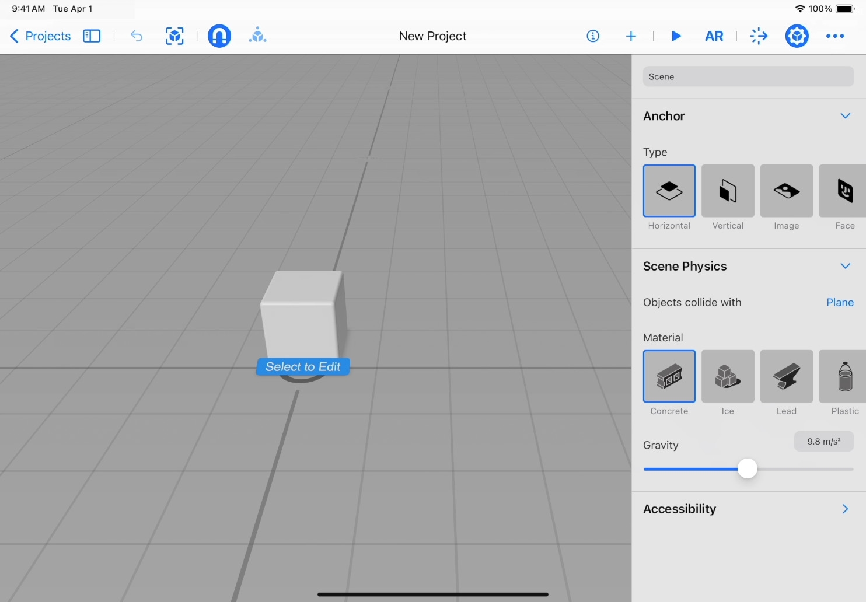Tap the frame scene cube icon
Screen dimensions: 866x602
(174, 36)
